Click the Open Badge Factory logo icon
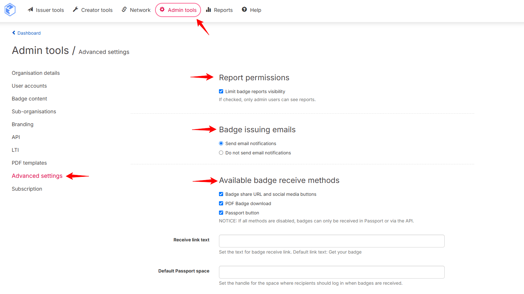The height and width of the screenshot is (294, 524). (10, 10)
